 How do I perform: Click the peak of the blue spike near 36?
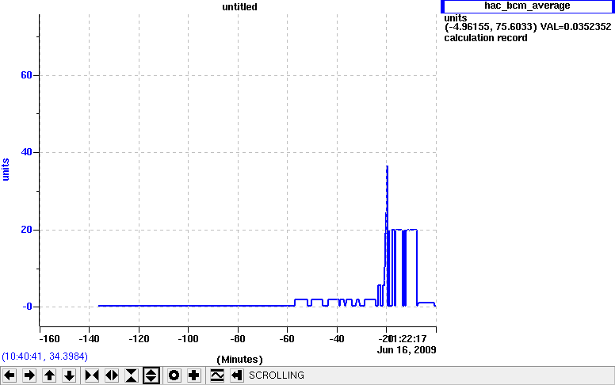[x=387, y=166]
